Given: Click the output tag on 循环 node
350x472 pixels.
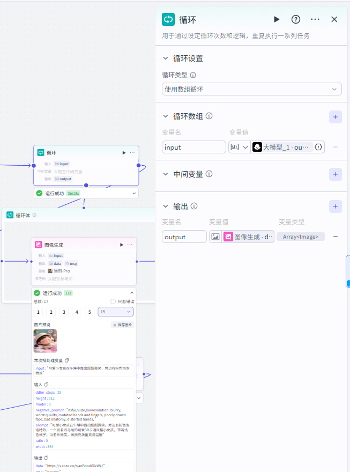Looking at the screenshot, I should click(x=63, y=179).
